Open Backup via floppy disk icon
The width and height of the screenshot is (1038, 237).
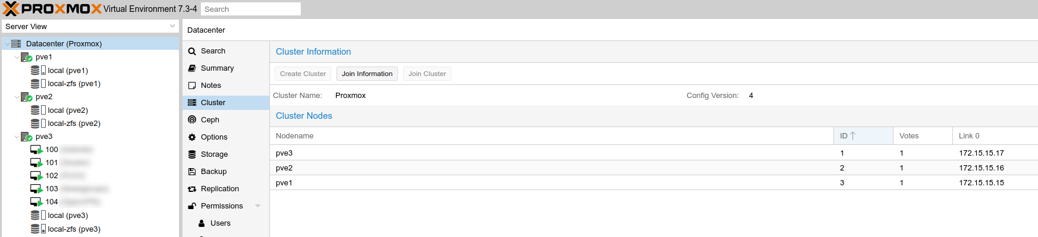tap(192, 171)
